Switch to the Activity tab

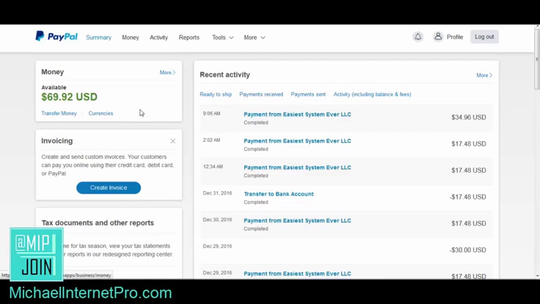click(159, 37)
